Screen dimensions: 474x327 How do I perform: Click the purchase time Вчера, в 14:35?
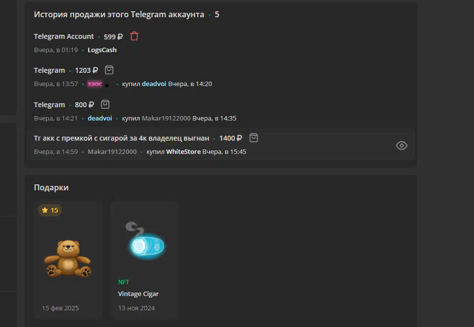coord(214,118)
